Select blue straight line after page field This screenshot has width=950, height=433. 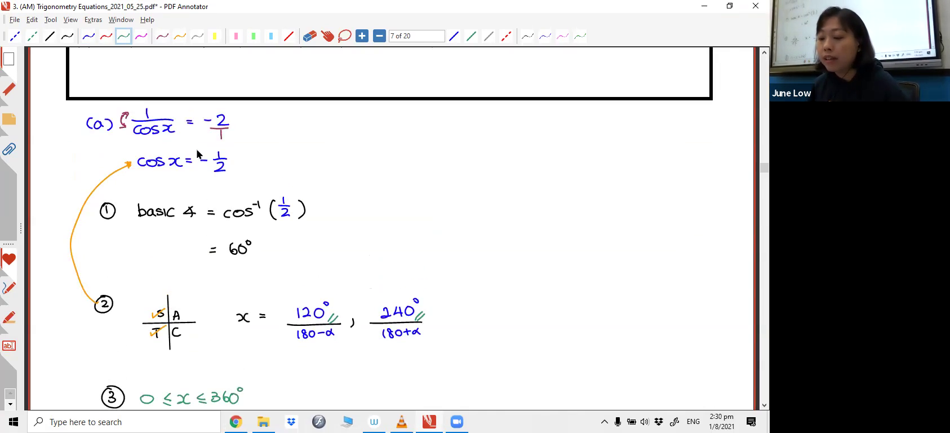click(454, 36)
